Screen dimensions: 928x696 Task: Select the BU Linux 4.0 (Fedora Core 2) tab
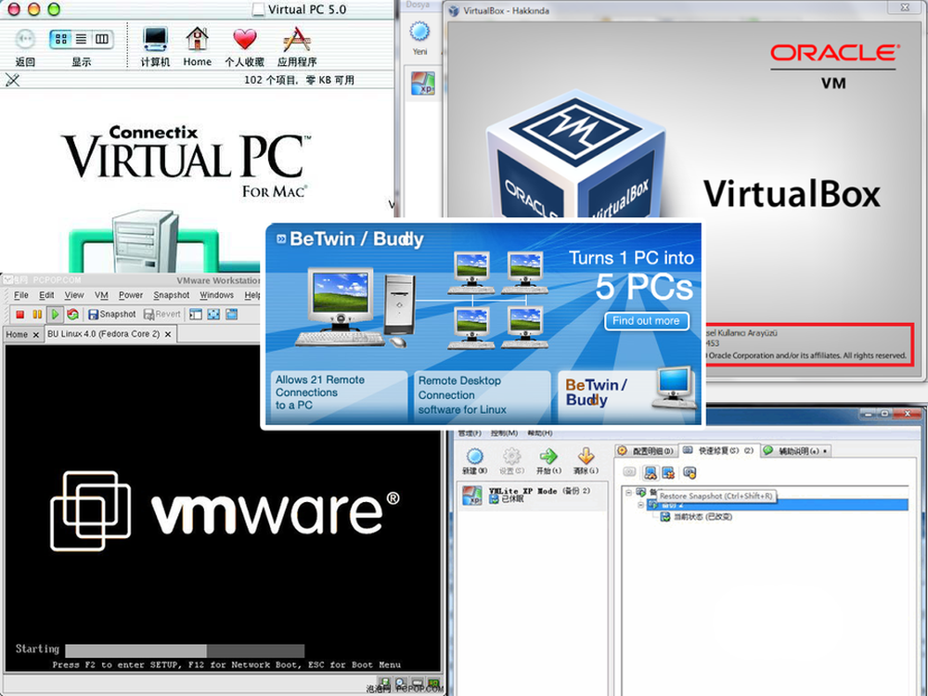coord(104,334)
